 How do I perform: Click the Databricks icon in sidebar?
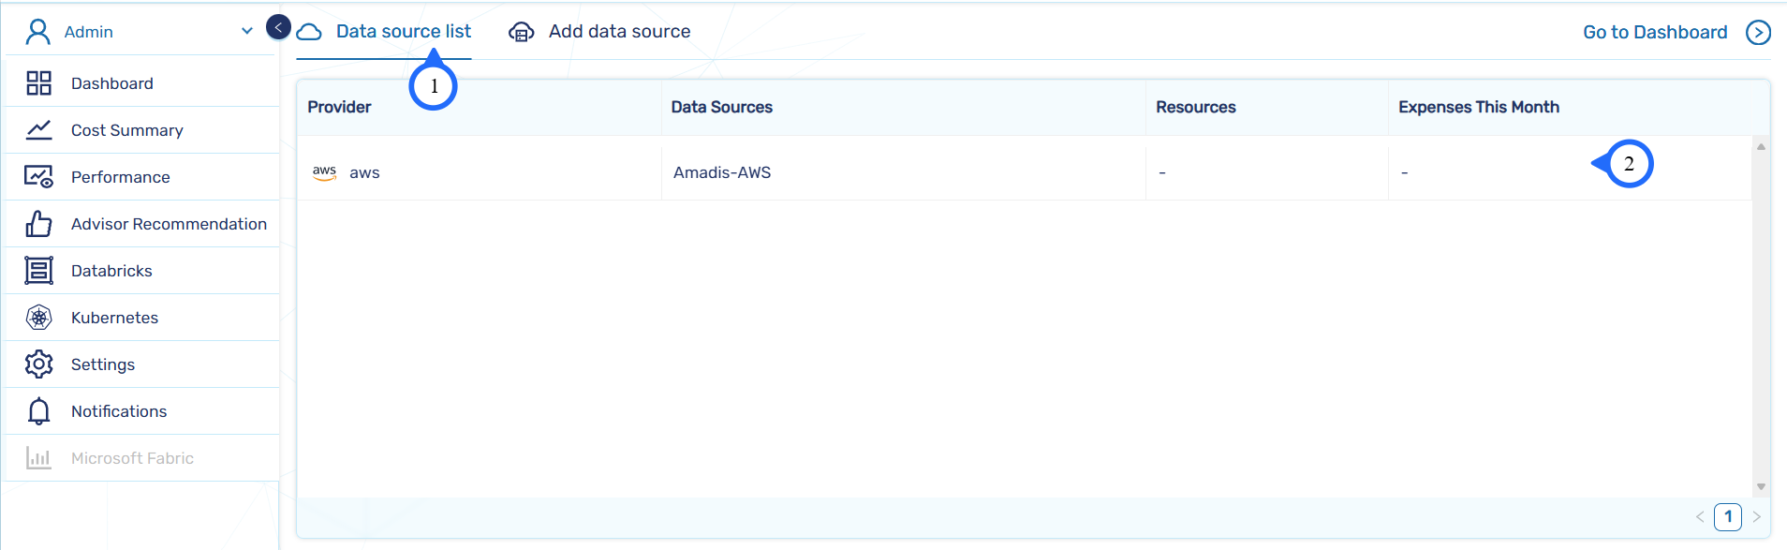point(38,271)
